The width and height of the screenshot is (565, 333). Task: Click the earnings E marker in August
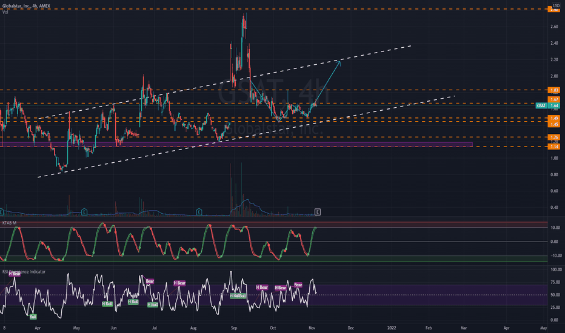pyautogui.click(x=199, y=212)
